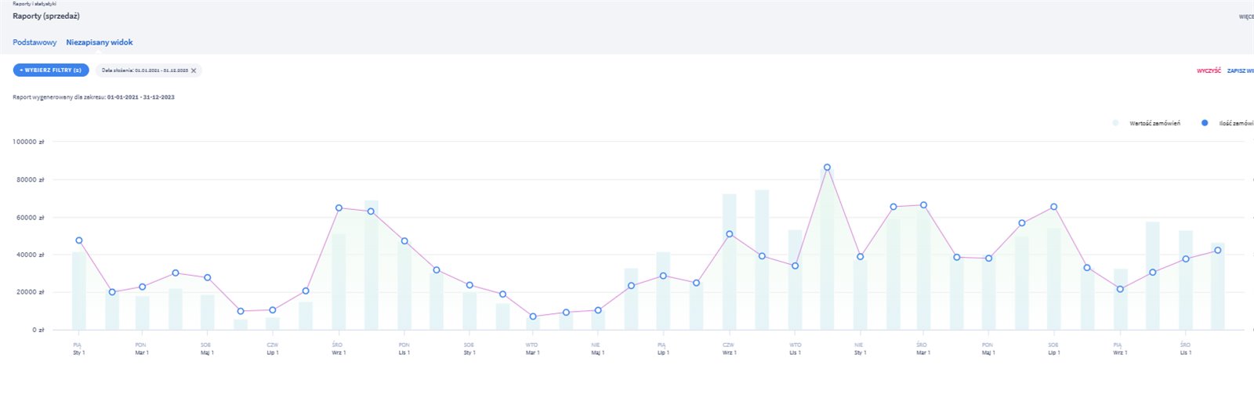The height and width of the screenshot is (394, 1254).
Task: Click the SOB Maj 1 axis label
Action: pos(206,349)
